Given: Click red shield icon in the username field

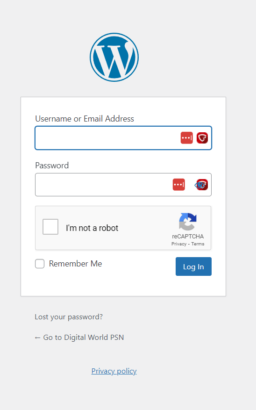Looking at the screenshot, I should [x=202, y=138].
